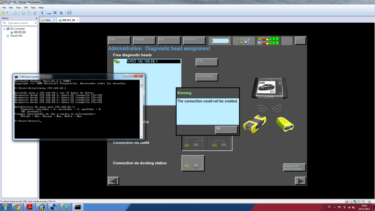
Task: Go back with the left arrow button
Action: pos(114,181)
